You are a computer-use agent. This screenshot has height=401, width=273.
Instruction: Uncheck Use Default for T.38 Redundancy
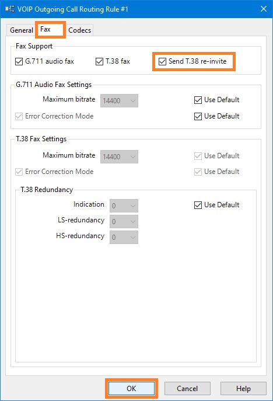[x=198, y=205]
